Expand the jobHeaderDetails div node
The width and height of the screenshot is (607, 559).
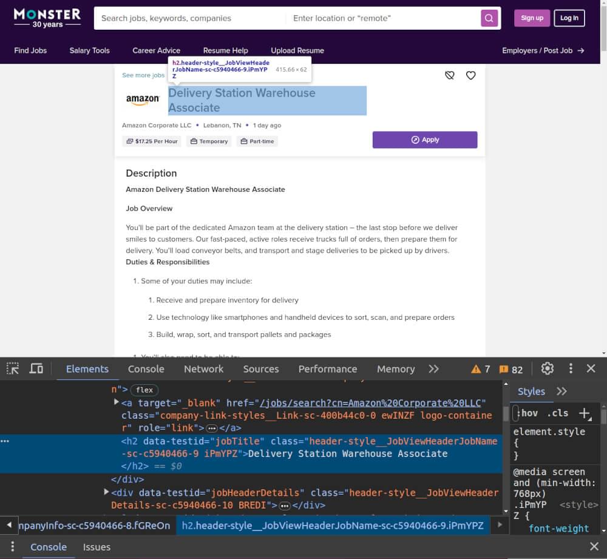click(x=106, y=492)
